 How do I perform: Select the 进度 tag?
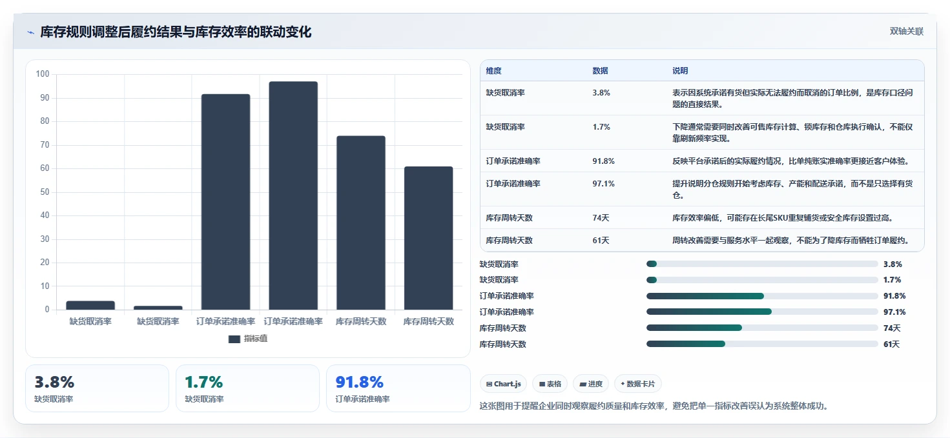pyautogui.click(x=591, y=384)
